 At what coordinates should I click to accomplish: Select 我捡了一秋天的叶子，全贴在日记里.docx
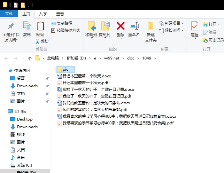pyautogui.click(x=96, y=90)
